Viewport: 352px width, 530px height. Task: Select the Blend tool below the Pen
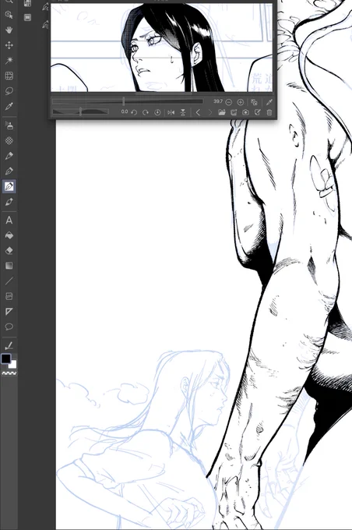9,202
